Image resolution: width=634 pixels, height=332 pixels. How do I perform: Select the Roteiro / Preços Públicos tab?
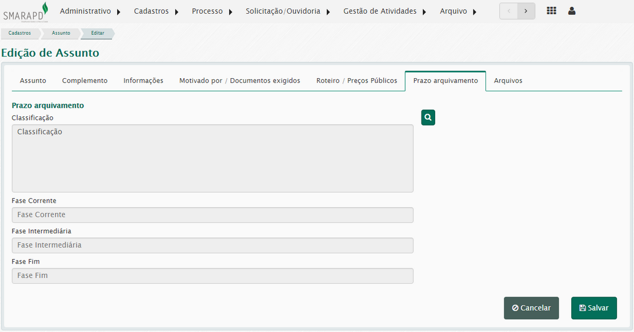pyautogui.click(x=356, y=81)
